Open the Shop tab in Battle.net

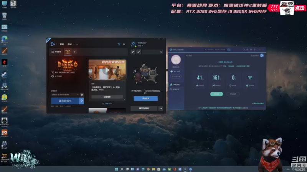coord(69,44)
